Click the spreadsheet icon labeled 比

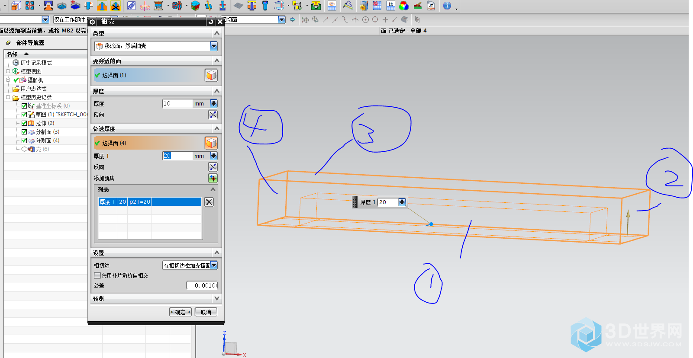pyautogui.click(x=391, y=6)
